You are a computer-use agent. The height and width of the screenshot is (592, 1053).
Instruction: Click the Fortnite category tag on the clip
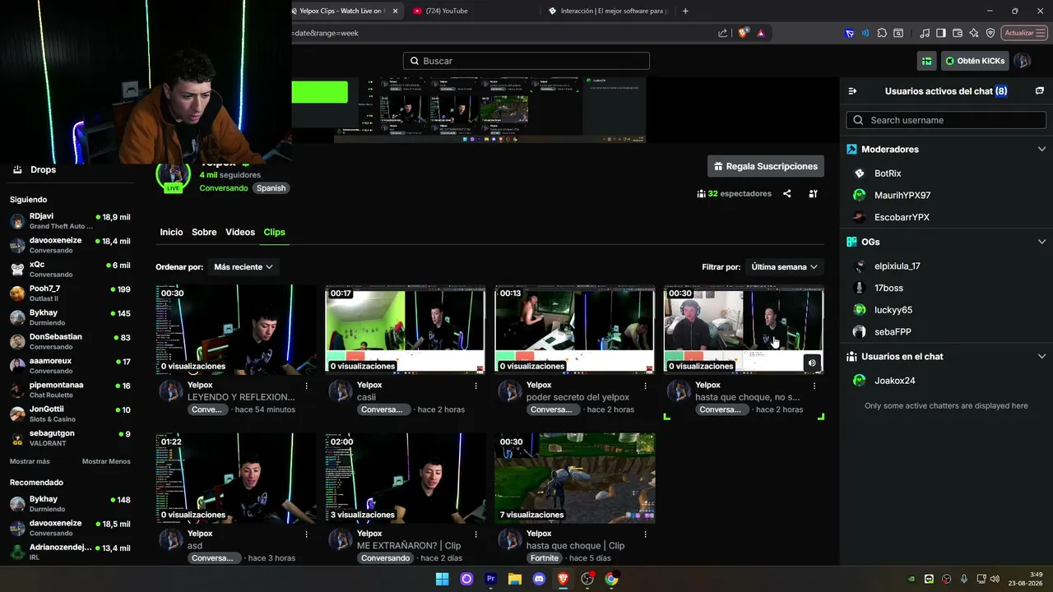click(x=545, y=558)
